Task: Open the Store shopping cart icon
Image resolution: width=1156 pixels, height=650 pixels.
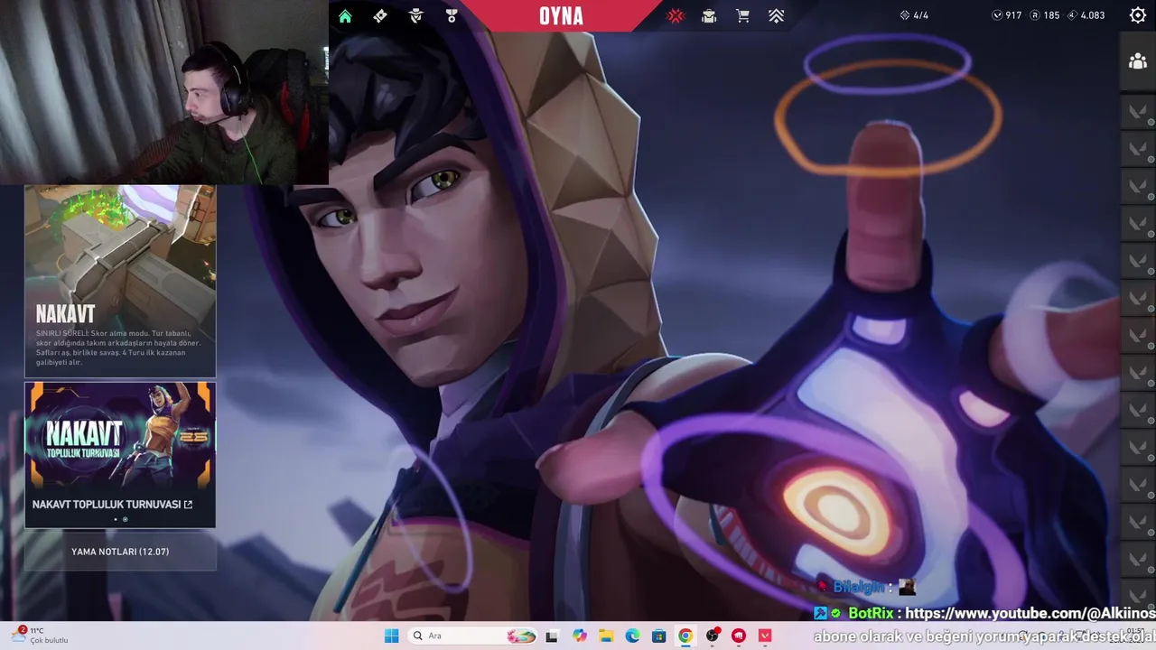Action: coord(742,15)
